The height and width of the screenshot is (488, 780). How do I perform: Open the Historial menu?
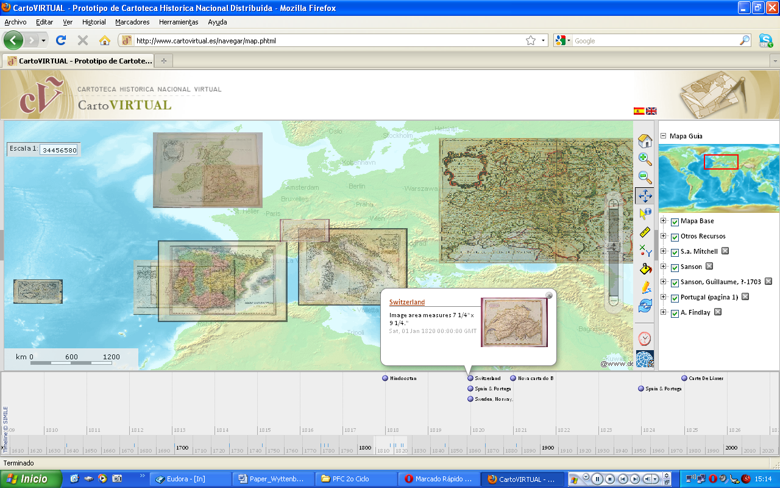[x=94, y=22]
